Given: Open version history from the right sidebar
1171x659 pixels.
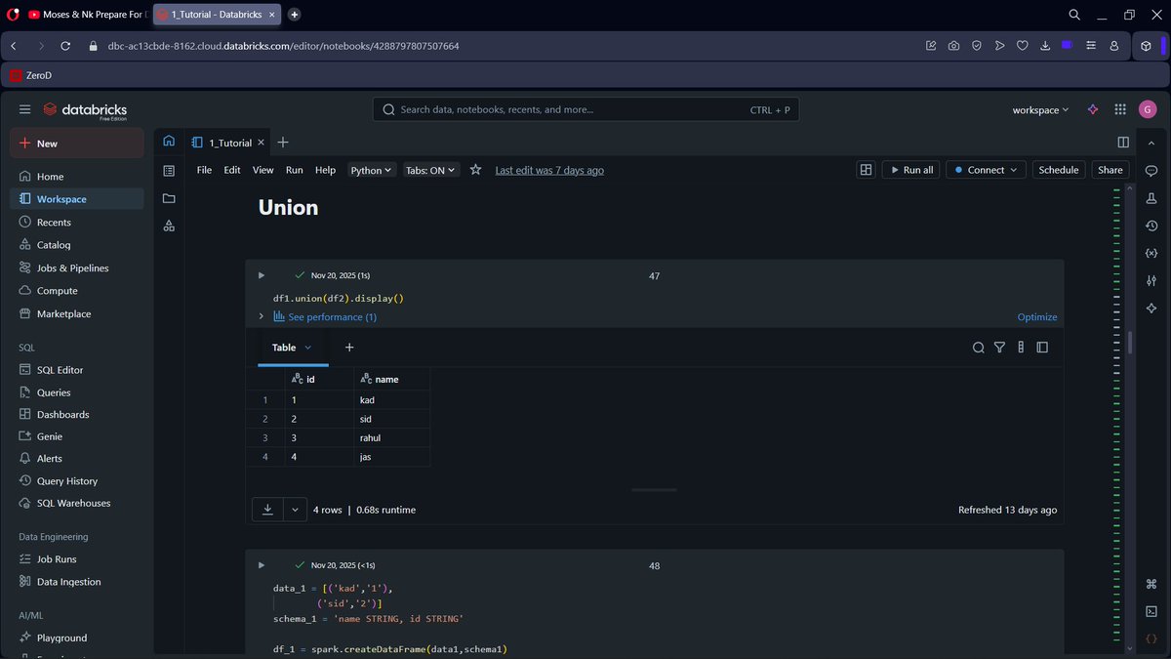Looking at the screenshot, I should 1151,226.
